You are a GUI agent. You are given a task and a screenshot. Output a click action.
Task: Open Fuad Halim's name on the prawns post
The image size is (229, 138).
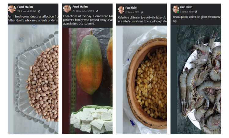click(x=187, y=7)
